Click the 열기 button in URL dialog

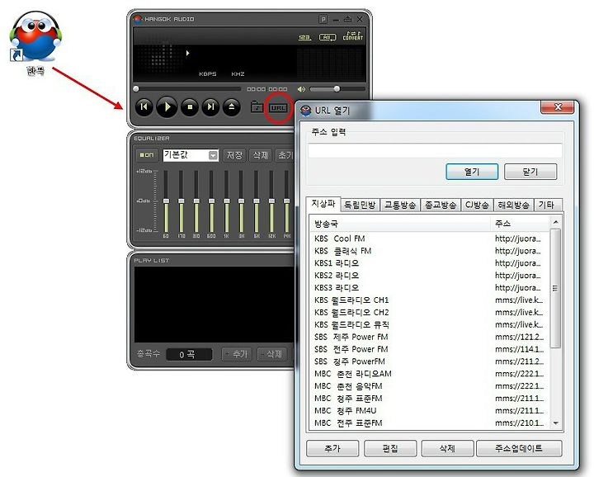[472, 172]
